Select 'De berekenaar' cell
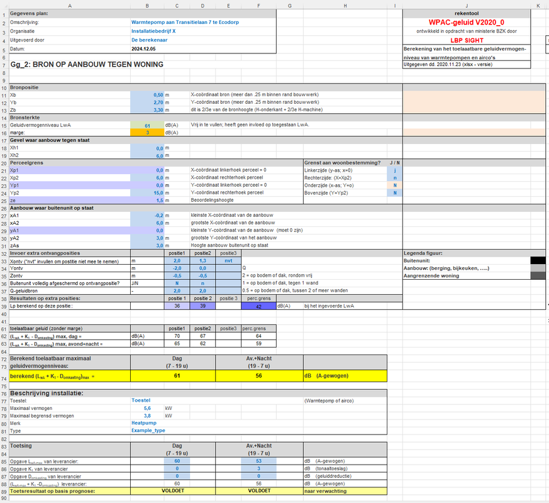Image resolution: width=549 pixels, height=503 pixels. (x=149, y=40)
